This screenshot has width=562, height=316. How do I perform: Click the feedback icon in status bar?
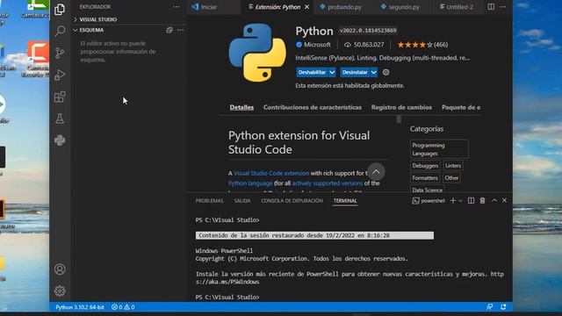click(x=490, y=307)
